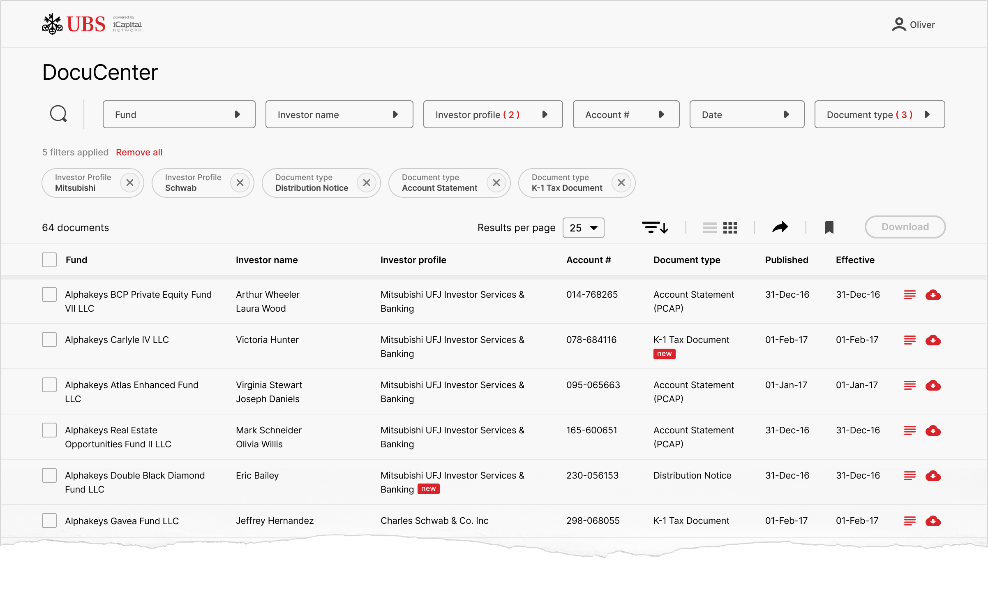Tick the select-all checkbox beside Fund header
The height and width of the screenshot is (597, 988).
[x=49, y=260]
